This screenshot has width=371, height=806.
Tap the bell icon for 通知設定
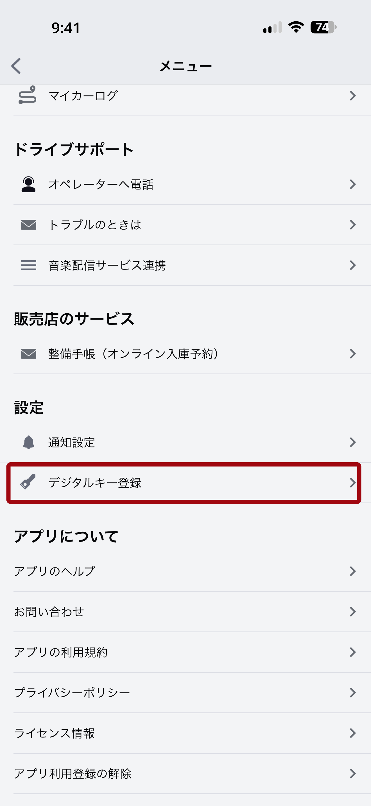(28, 442)
